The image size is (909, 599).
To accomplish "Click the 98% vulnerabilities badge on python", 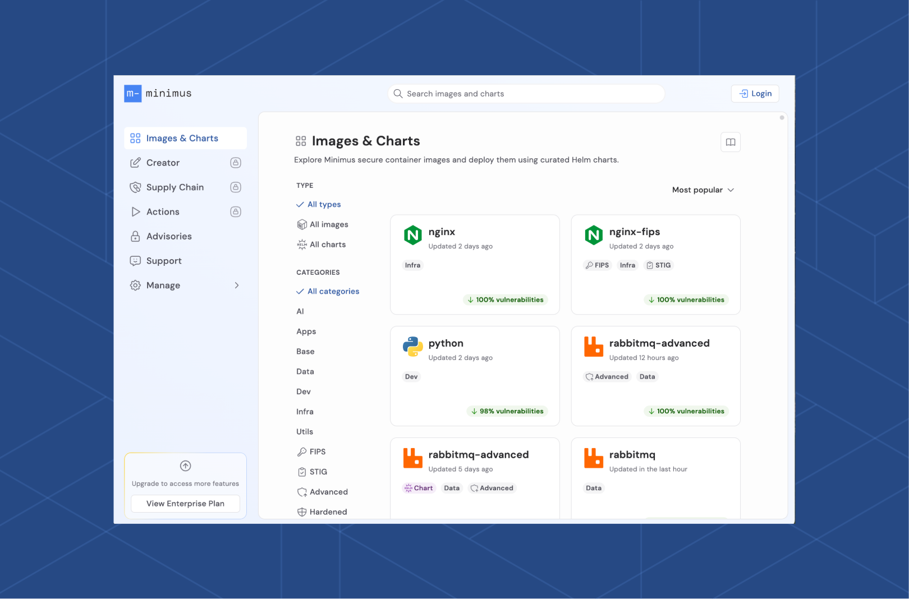I will [507, 412].
